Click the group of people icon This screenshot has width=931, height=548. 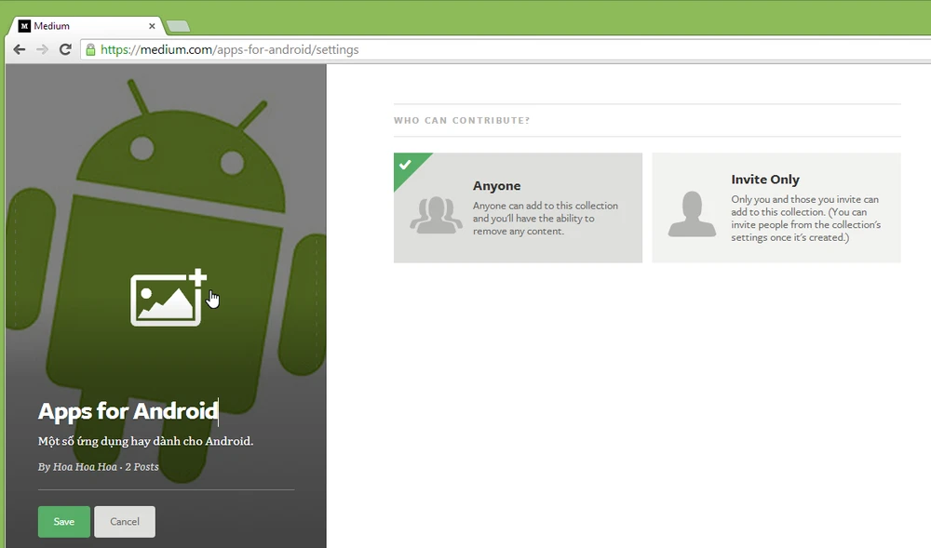point(436,215)
